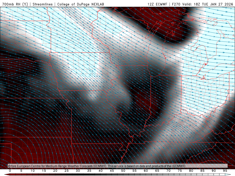Click the 25 value on the color scale
235x176 pixels.
[67, 171]
